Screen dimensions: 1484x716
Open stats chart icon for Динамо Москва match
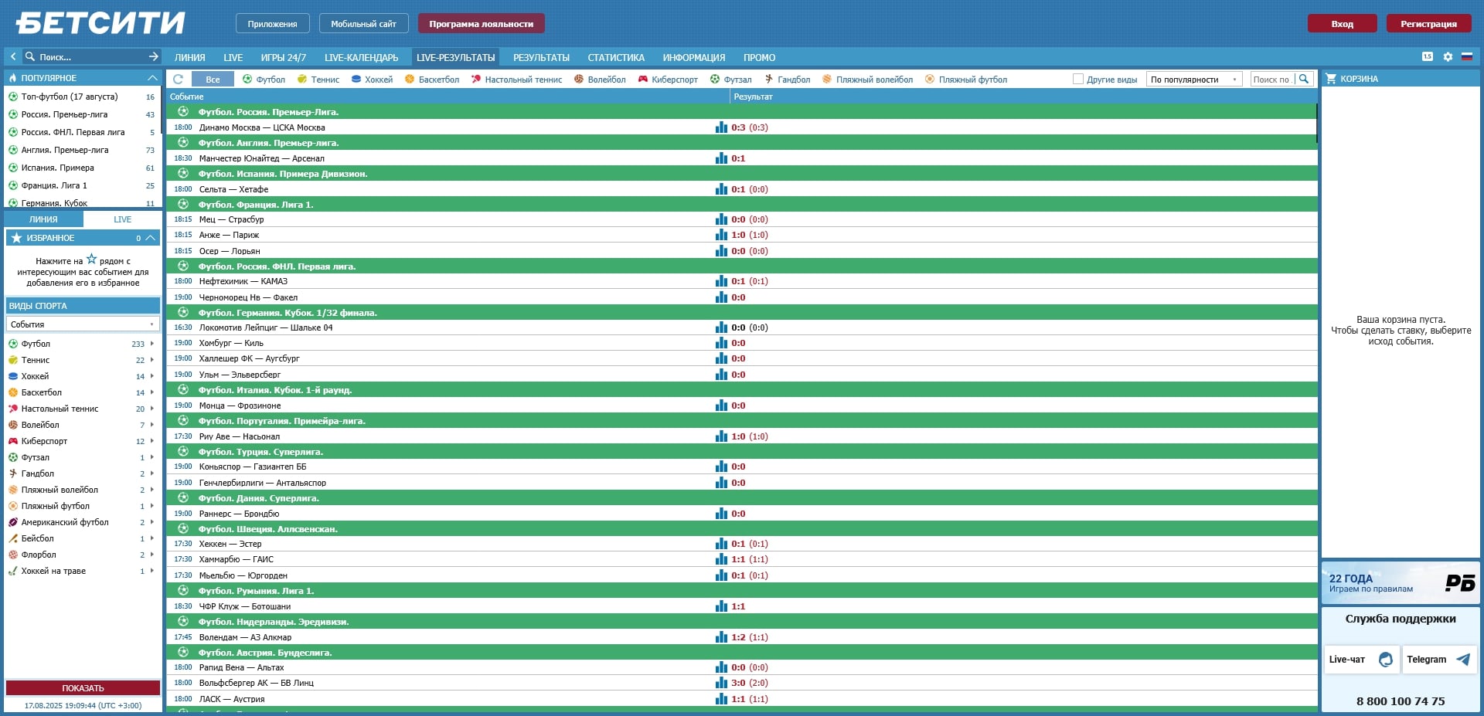721,127
